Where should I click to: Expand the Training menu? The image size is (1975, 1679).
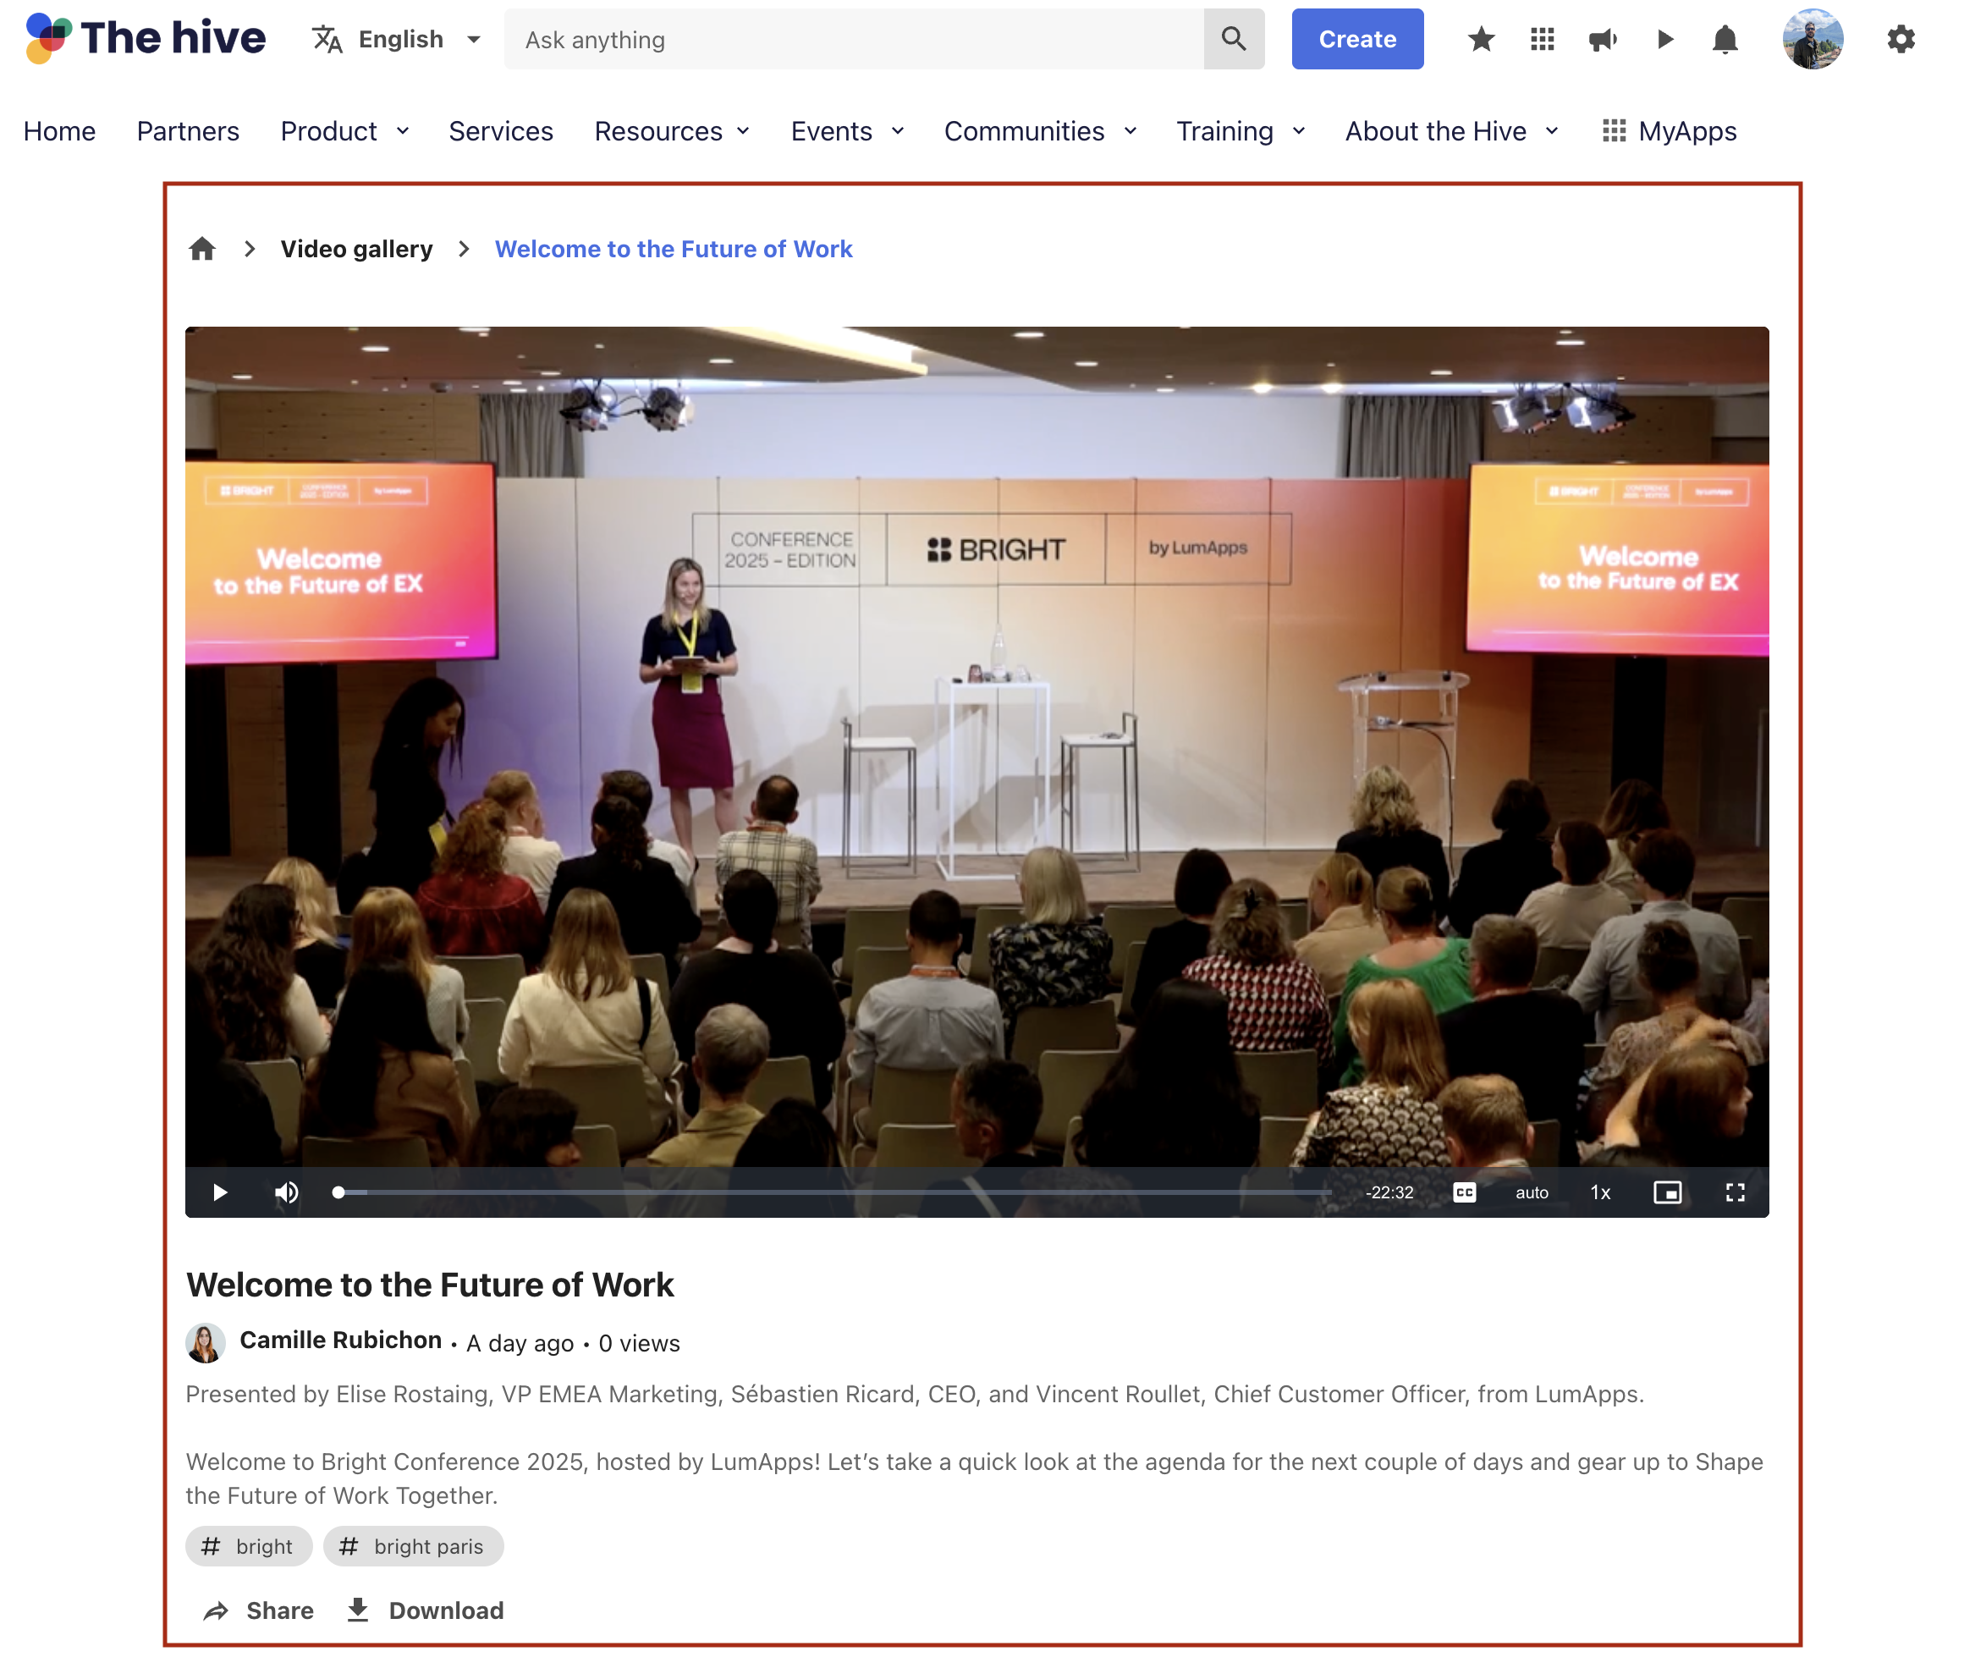pos(1241,130)
